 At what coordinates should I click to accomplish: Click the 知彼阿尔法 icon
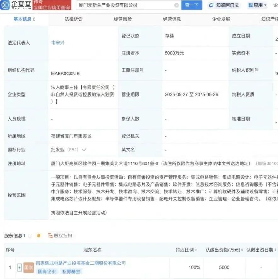coord(211,5)
